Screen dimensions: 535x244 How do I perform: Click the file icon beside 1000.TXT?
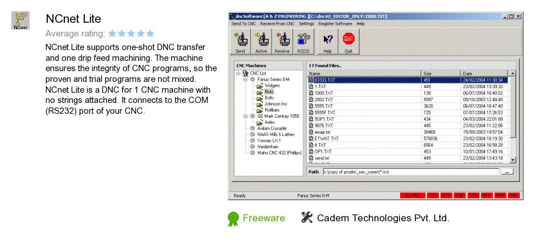311,93
